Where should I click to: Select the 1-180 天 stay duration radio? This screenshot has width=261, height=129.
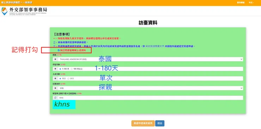tap(60, 69)
